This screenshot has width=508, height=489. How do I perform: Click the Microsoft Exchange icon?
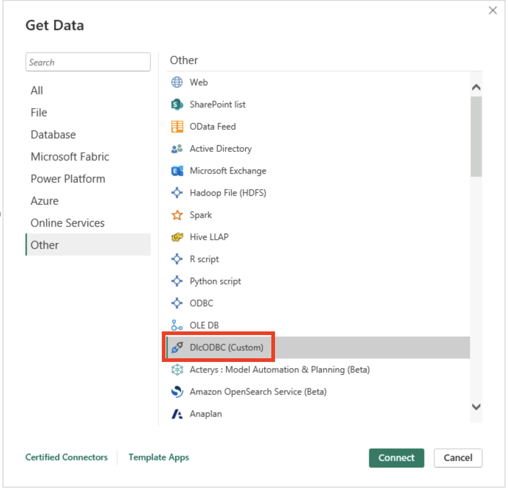pyautogui.click(x=177, y=171)
